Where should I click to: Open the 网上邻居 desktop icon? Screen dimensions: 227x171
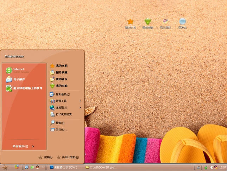pos(165,24)
